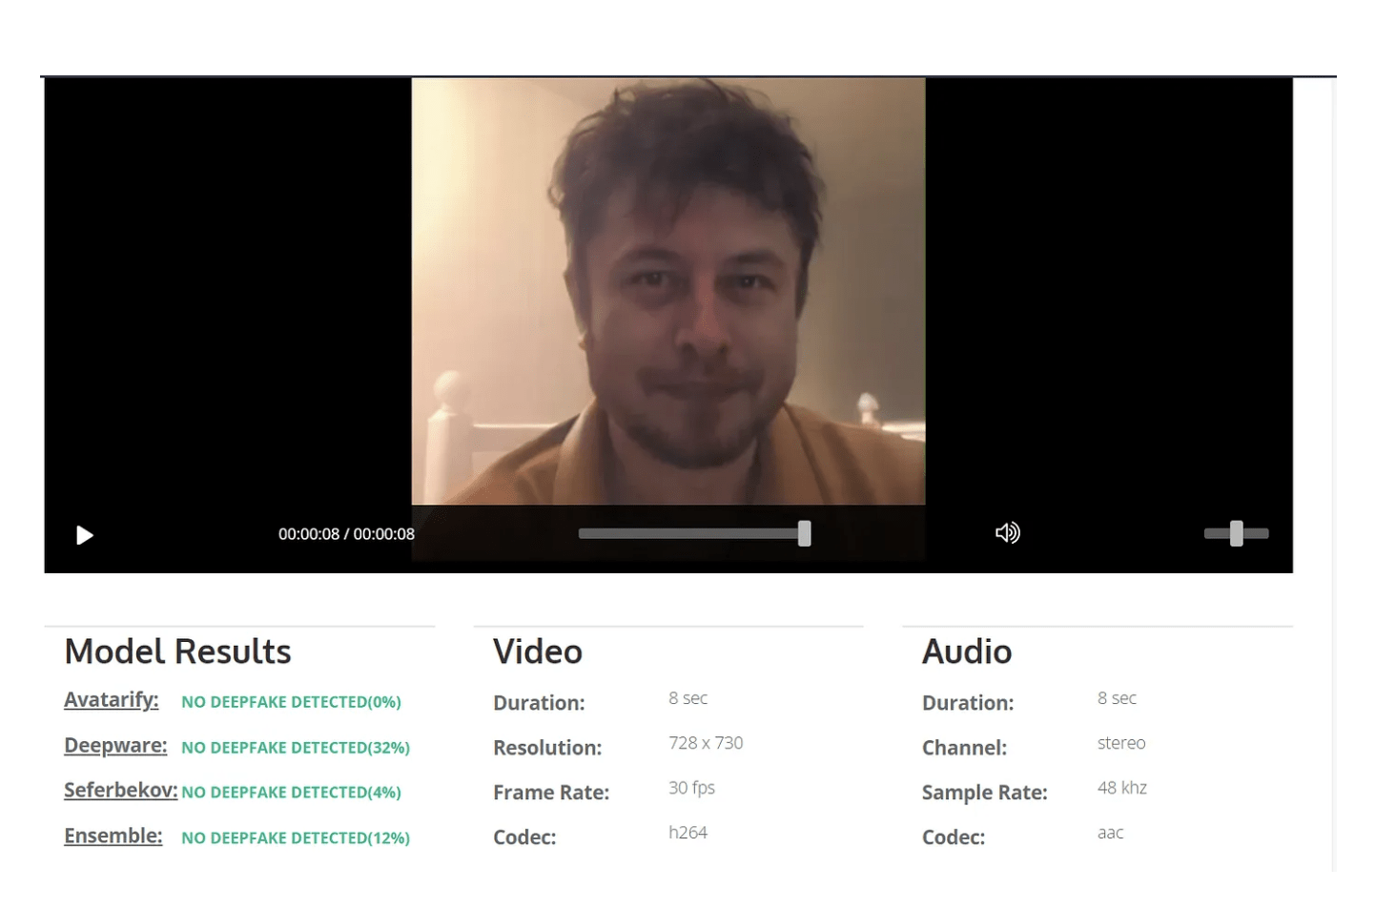Click the Ensemble result NO DEEPFAKE DETECTED(12%)
This screenshot has height=910, width=1375.
click(296, 838)
